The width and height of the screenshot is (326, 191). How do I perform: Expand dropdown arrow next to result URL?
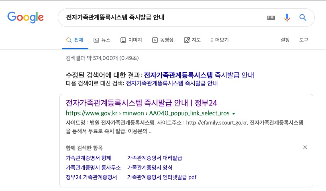pyautogui.click(x=234, y=114)
